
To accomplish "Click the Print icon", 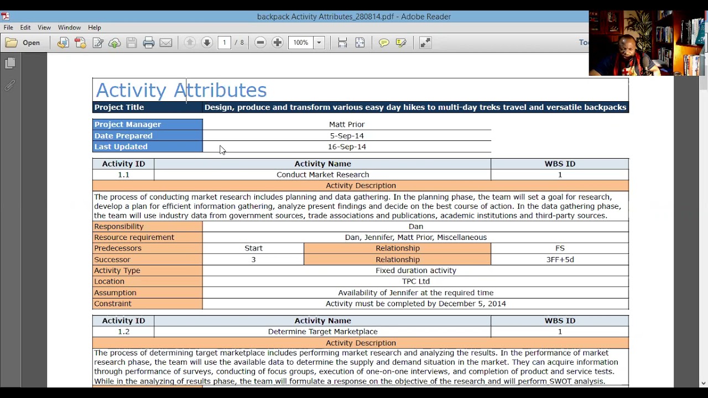I will (149, 43).
